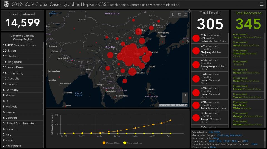
Task: Open the map bookmarks tool
Action: (x=173, y=14)
